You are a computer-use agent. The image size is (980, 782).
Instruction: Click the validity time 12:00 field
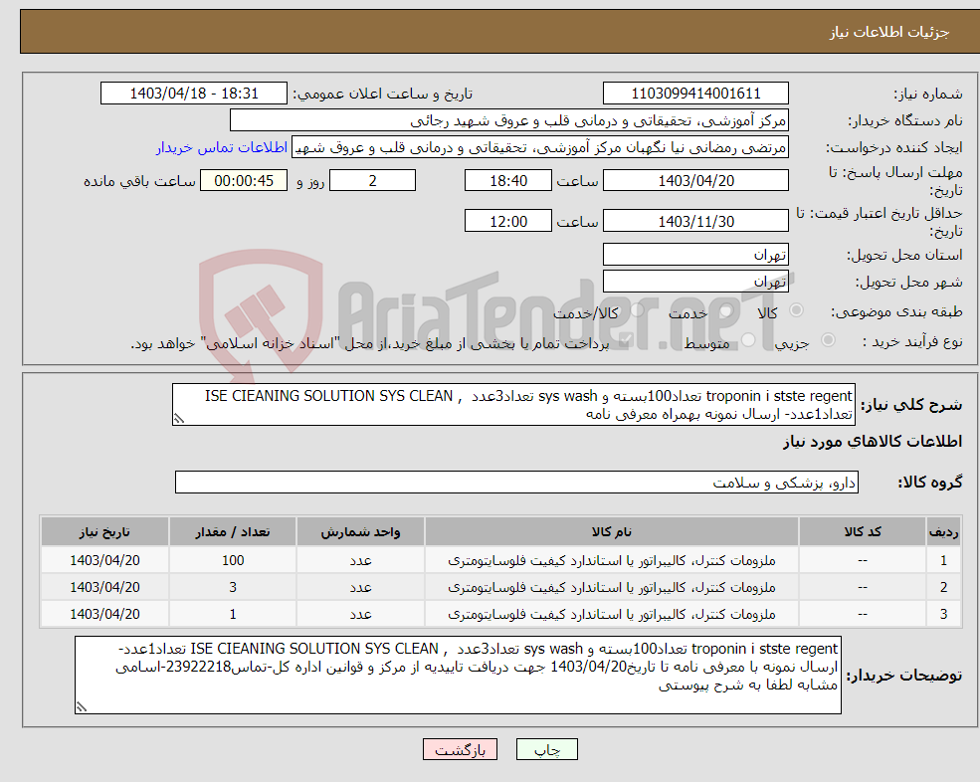pos(508,221)
